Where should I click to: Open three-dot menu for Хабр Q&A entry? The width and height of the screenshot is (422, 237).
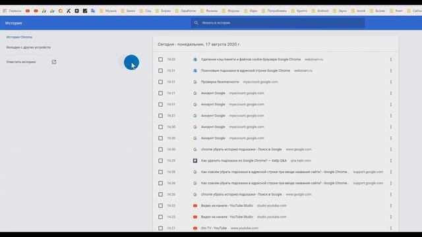pyautogui.click(x=391, y=161)
